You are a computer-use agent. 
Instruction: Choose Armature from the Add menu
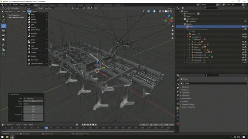(38, 34)
